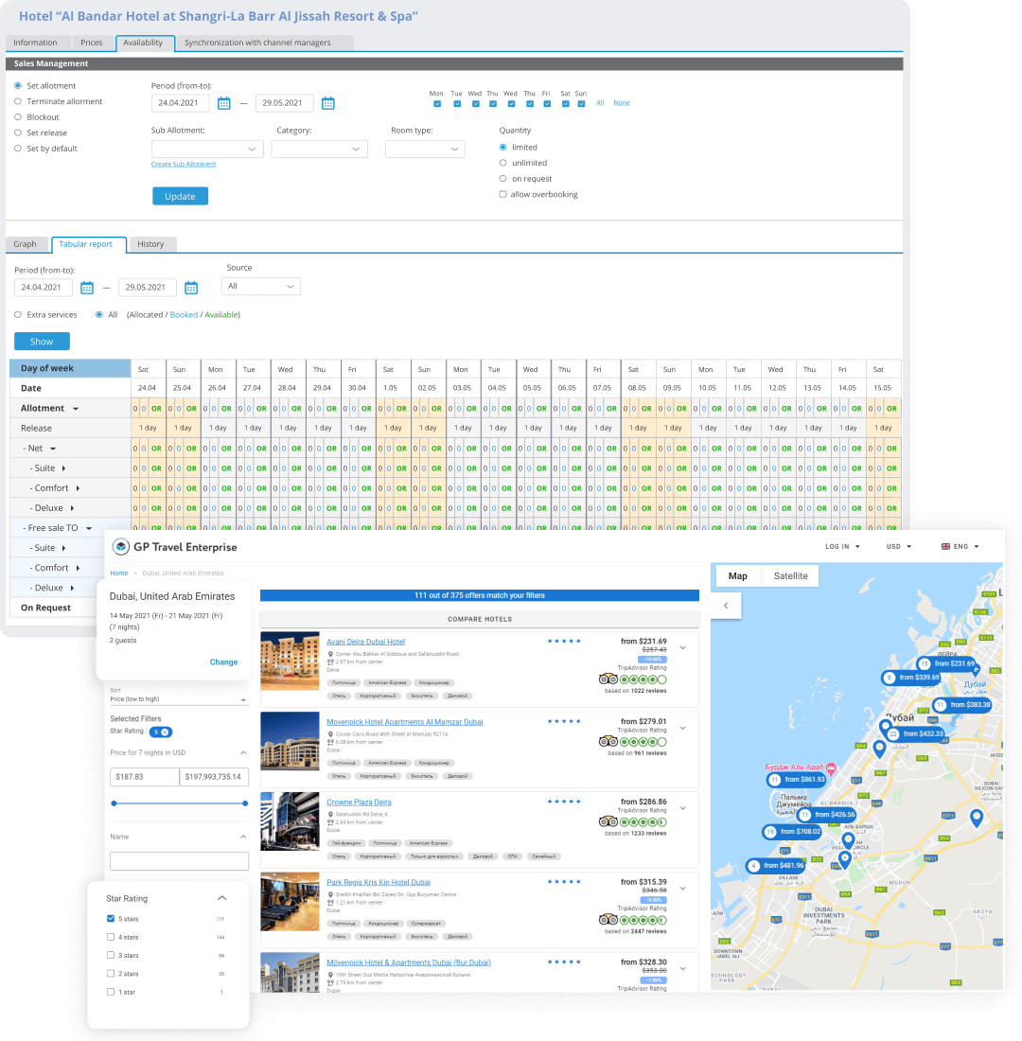Switch to the Graph tab

tap(26, 244)
